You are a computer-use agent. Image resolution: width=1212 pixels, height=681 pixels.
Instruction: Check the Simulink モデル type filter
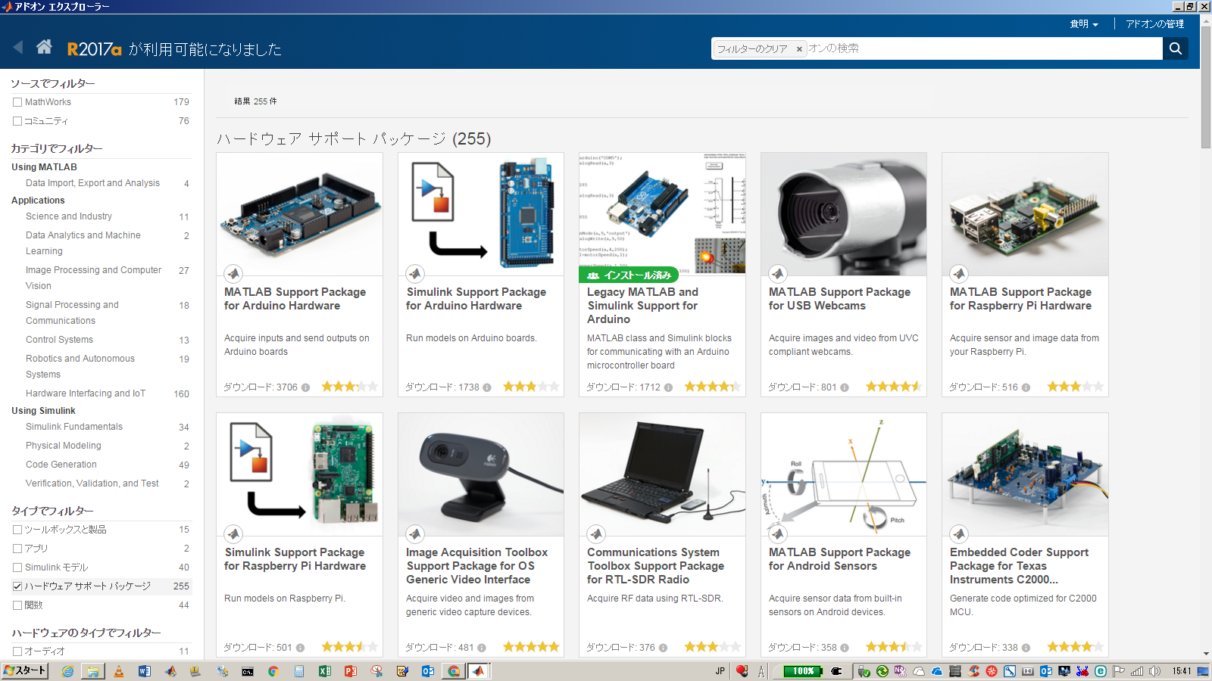coord(17,567)
